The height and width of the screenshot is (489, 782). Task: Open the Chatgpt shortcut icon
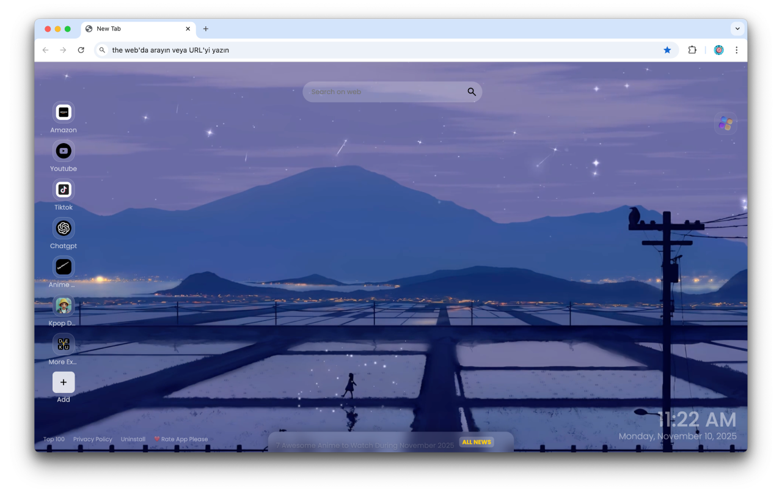(x=64, y=228)
